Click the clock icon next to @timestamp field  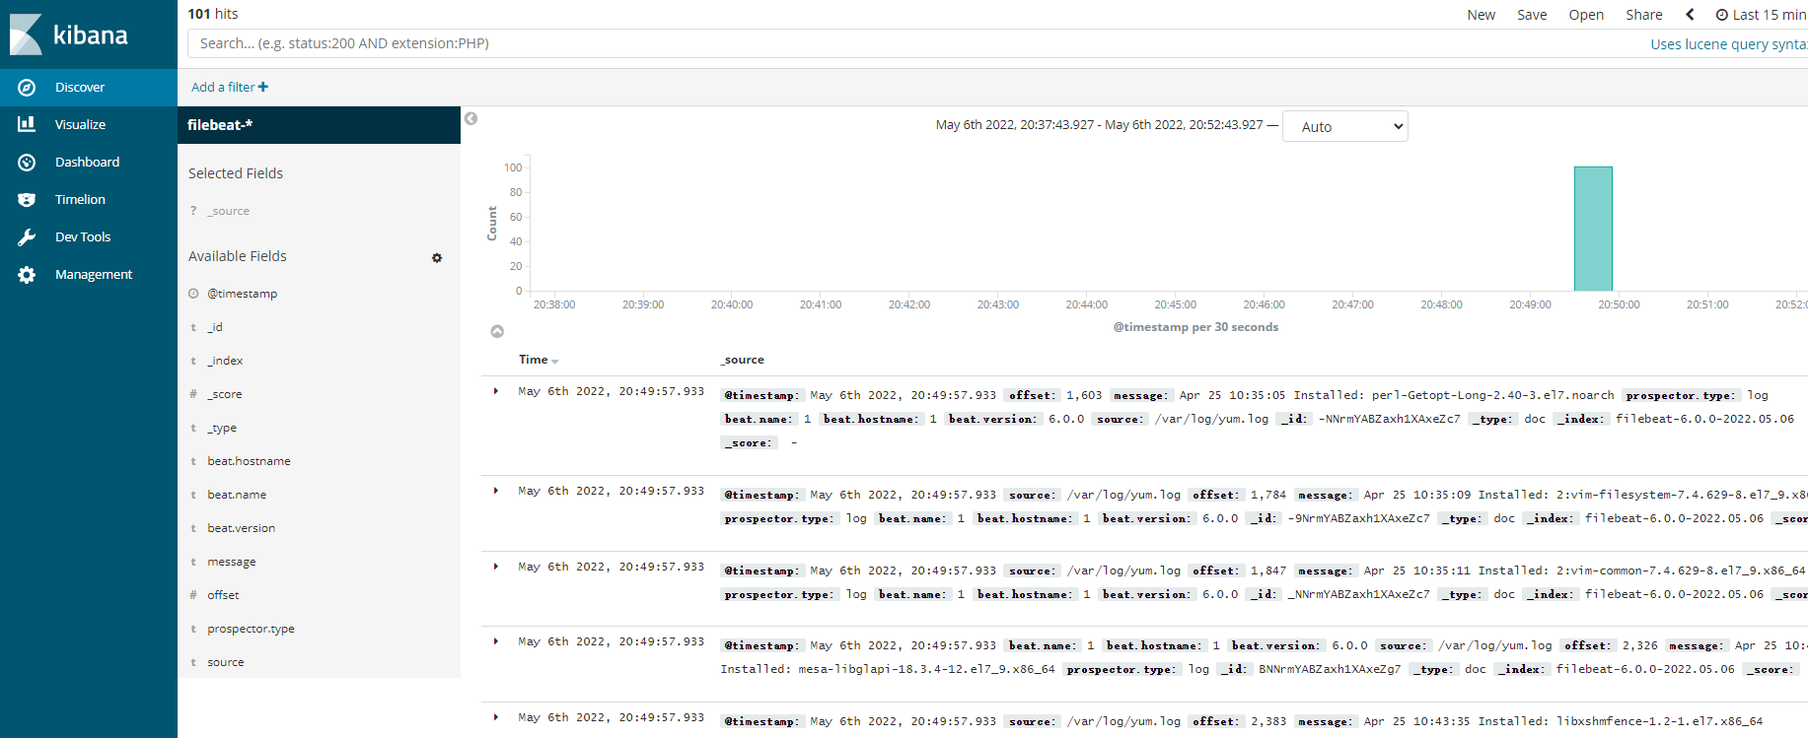pos(193,294)
